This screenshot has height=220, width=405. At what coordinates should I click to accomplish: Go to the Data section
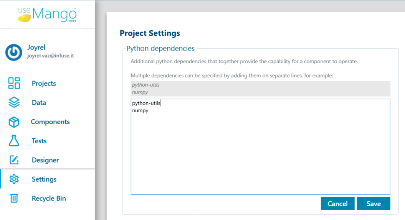coord(39,102)
